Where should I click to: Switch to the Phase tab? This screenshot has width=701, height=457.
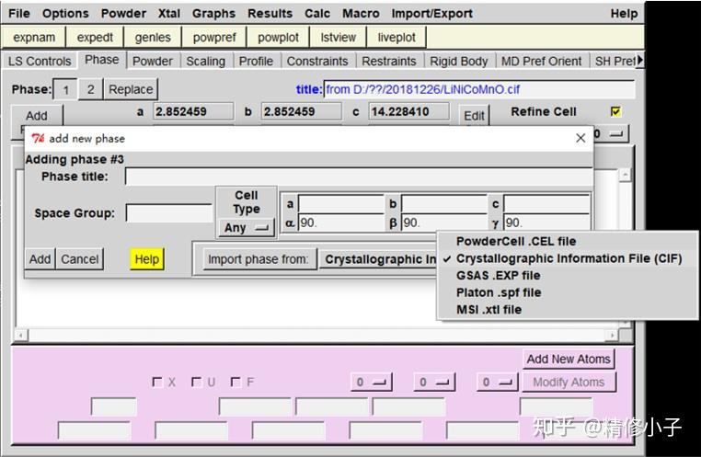coord(102,60)
